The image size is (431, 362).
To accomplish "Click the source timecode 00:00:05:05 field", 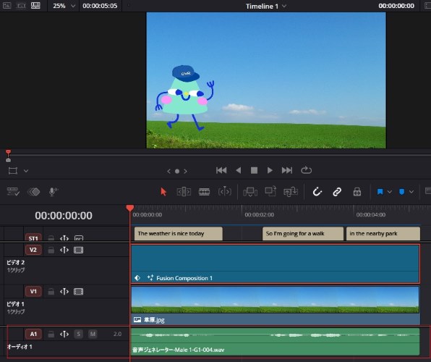I will point(100,6).
